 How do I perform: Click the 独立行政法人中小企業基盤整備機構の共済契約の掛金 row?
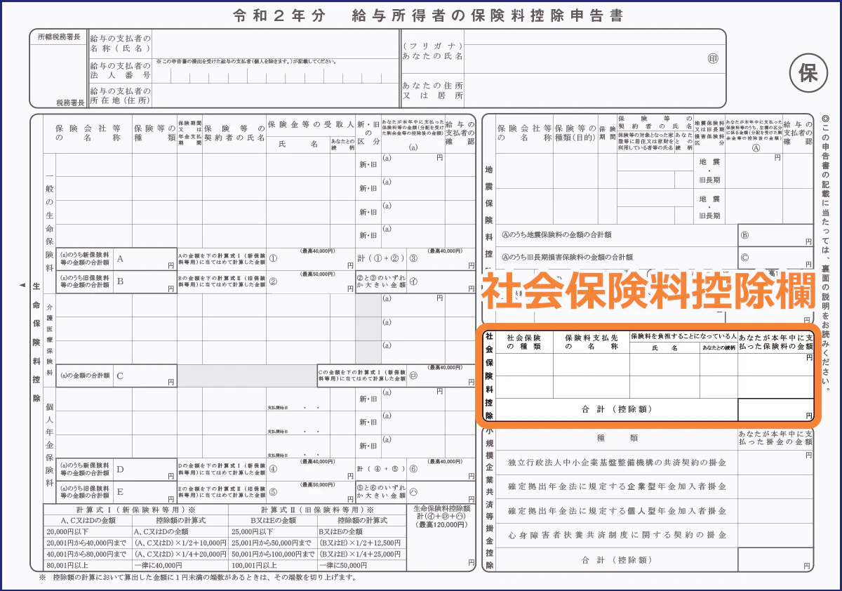point(655,463)
